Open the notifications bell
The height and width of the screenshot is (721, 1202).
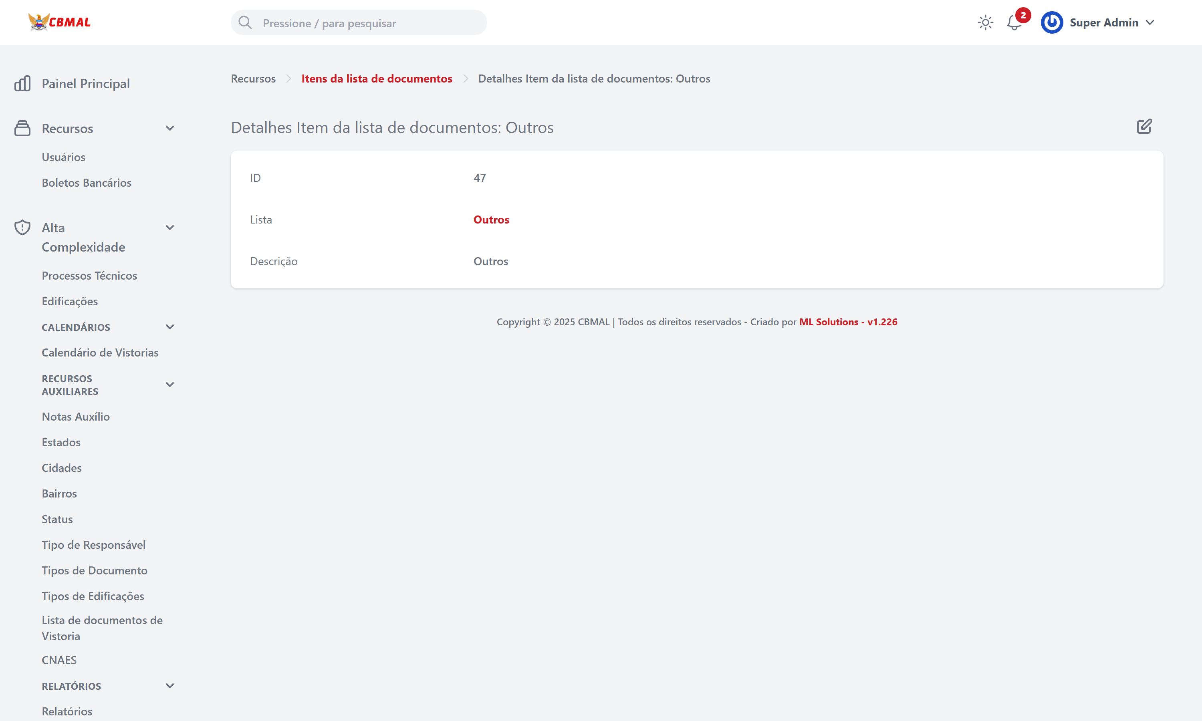pyautogui.click(x=1014, y=23)
